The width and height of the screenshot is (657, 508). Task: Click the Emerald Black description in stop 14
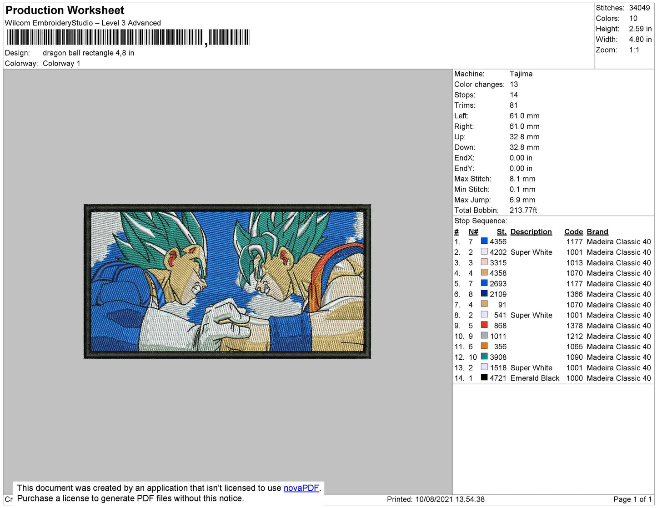point(534,378)
